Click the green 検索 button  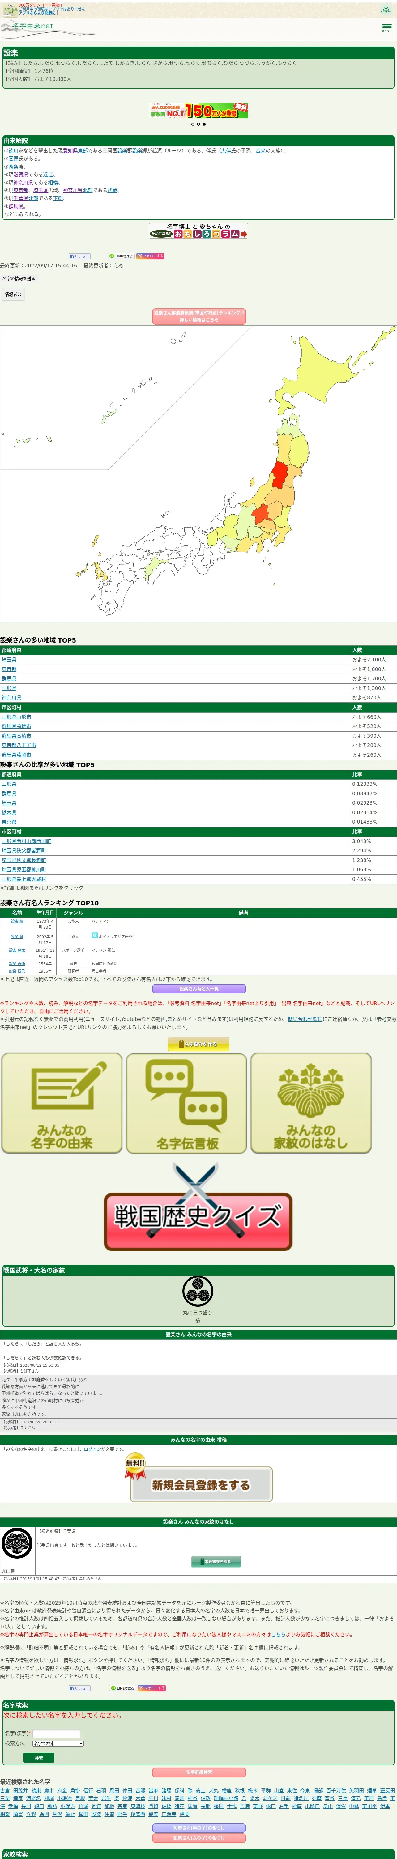pos(39,1758)
